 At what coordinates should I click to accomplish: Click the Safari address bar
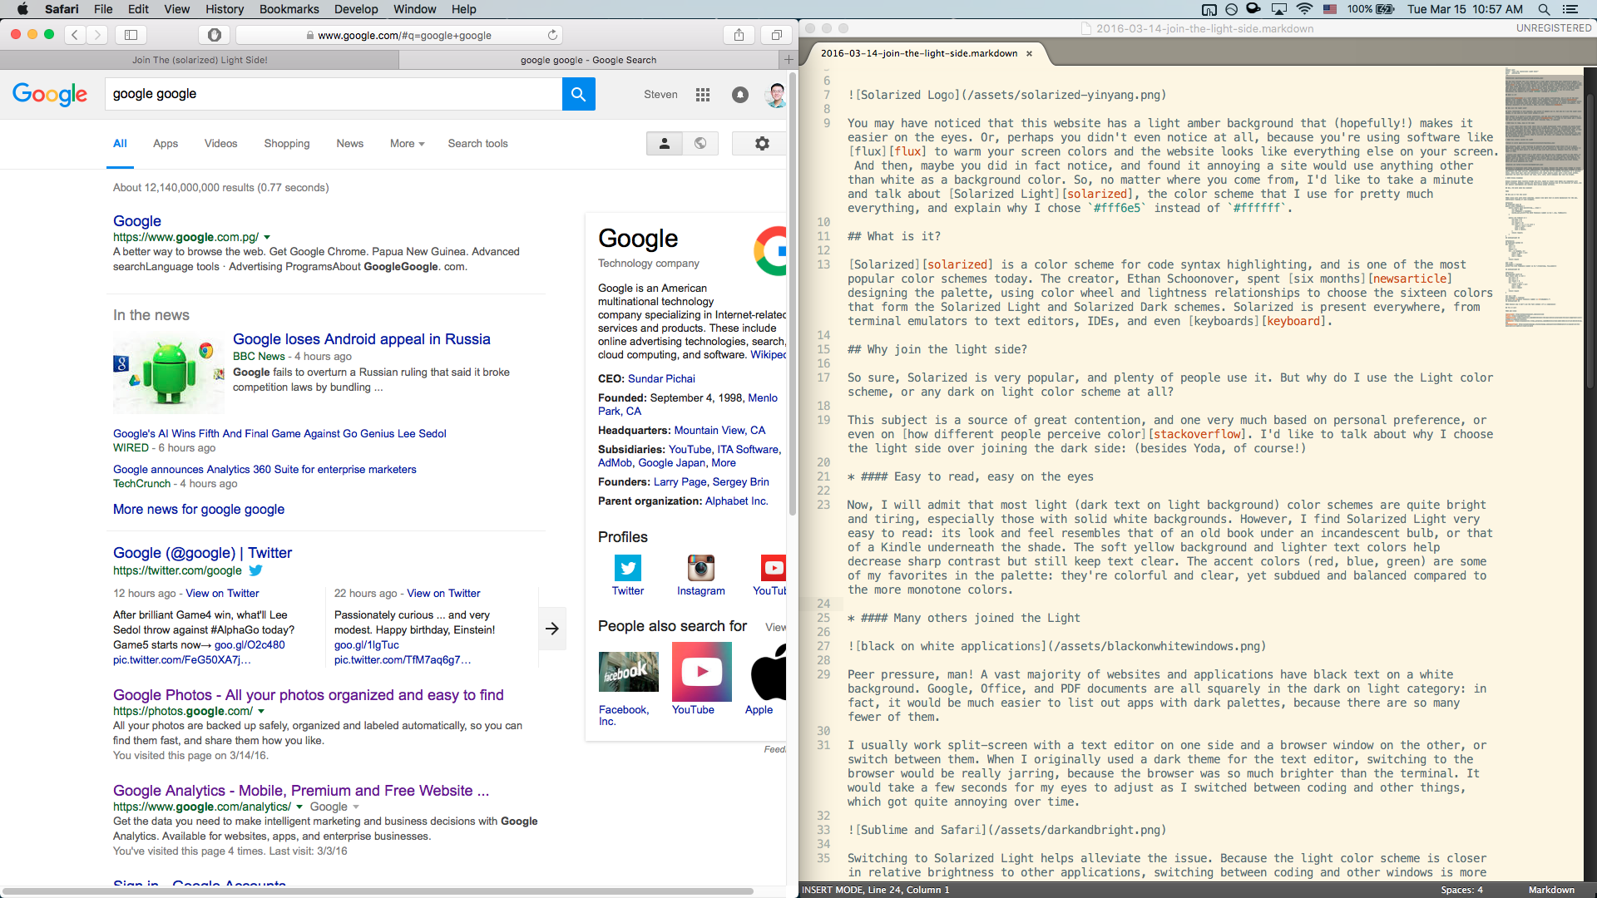(399, 35)
